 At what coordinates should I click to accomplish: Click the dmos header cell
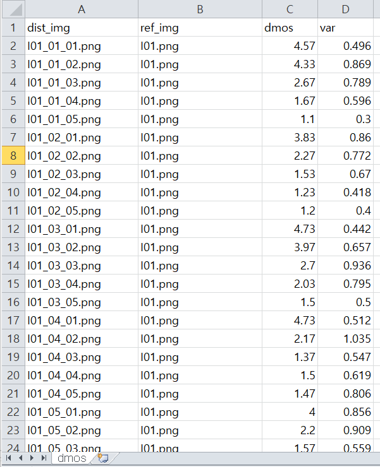pyautogui.click(x=290, y=27)
